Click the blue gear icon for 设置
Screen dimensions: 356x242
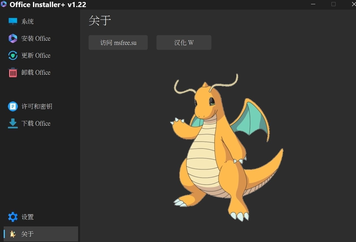tap(13, 217)
